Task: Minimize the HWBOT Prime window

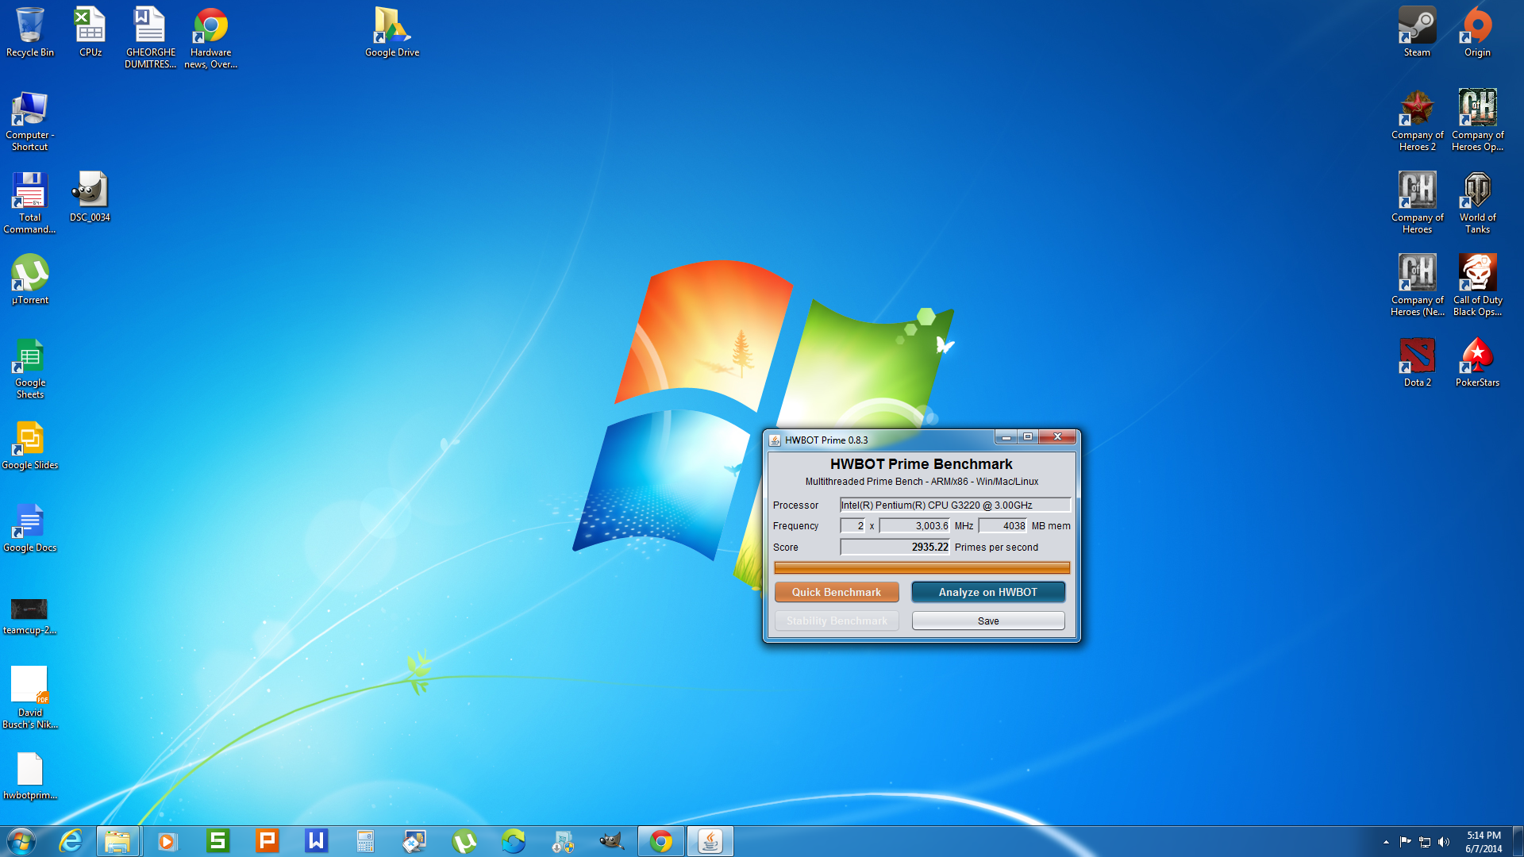Action: (x=1006, y=437)
